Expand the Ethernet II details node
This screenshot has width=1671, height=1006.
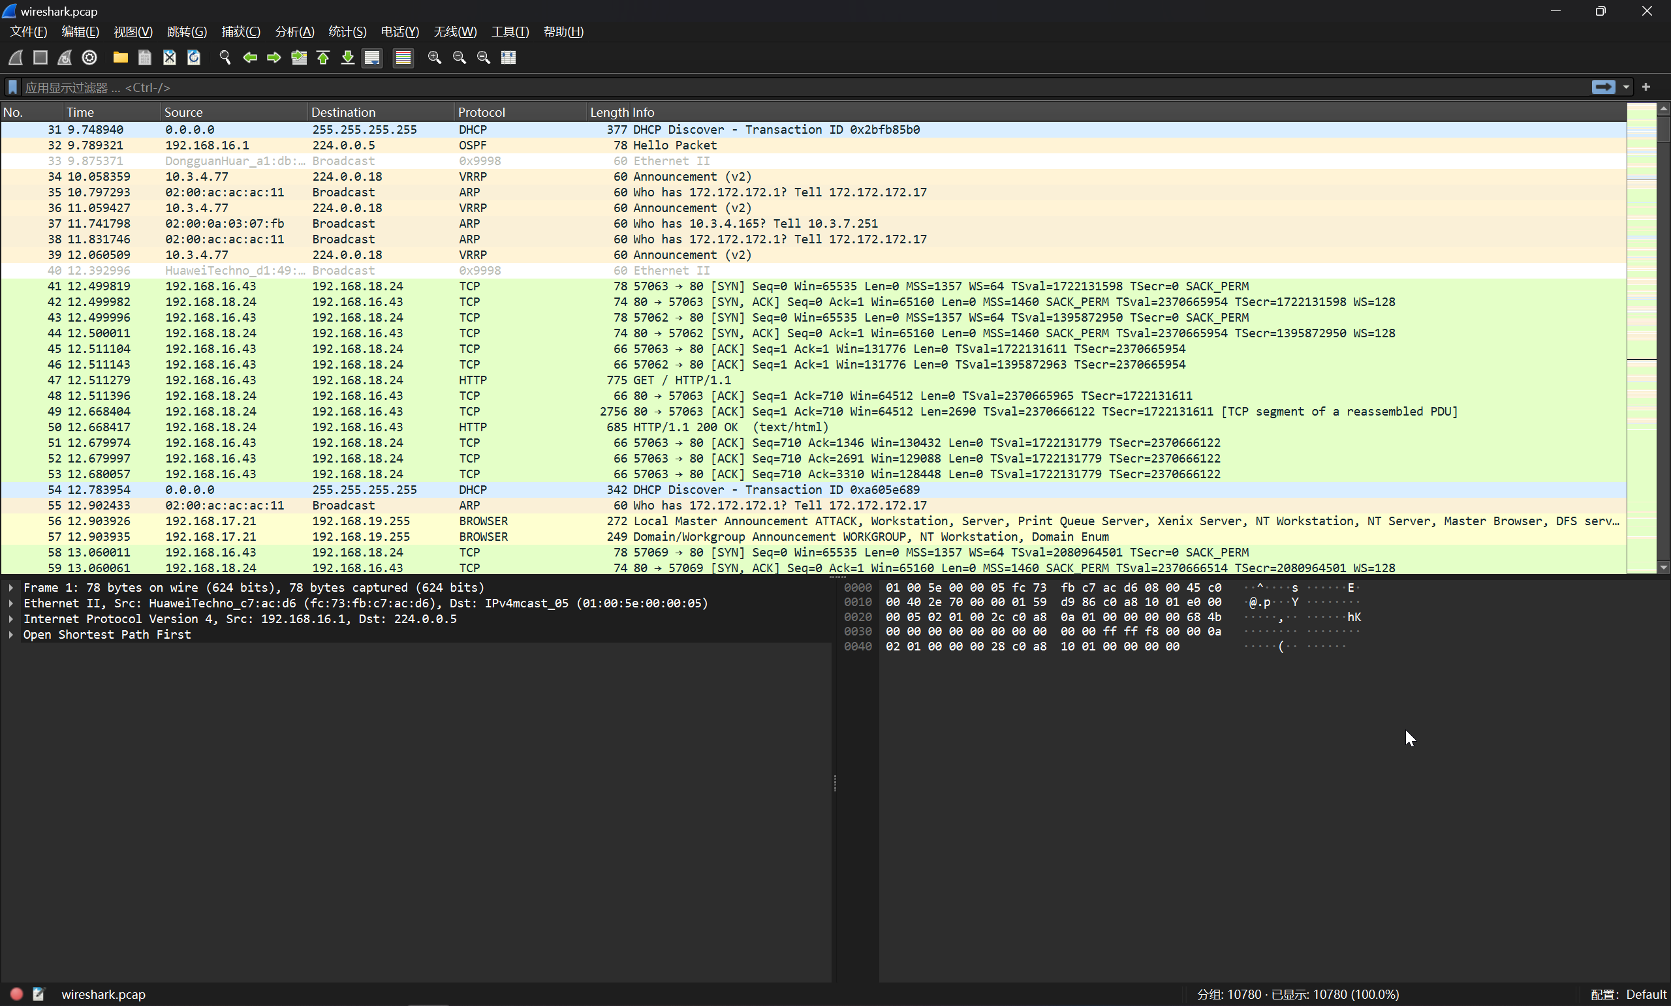[x=11, y=603]
